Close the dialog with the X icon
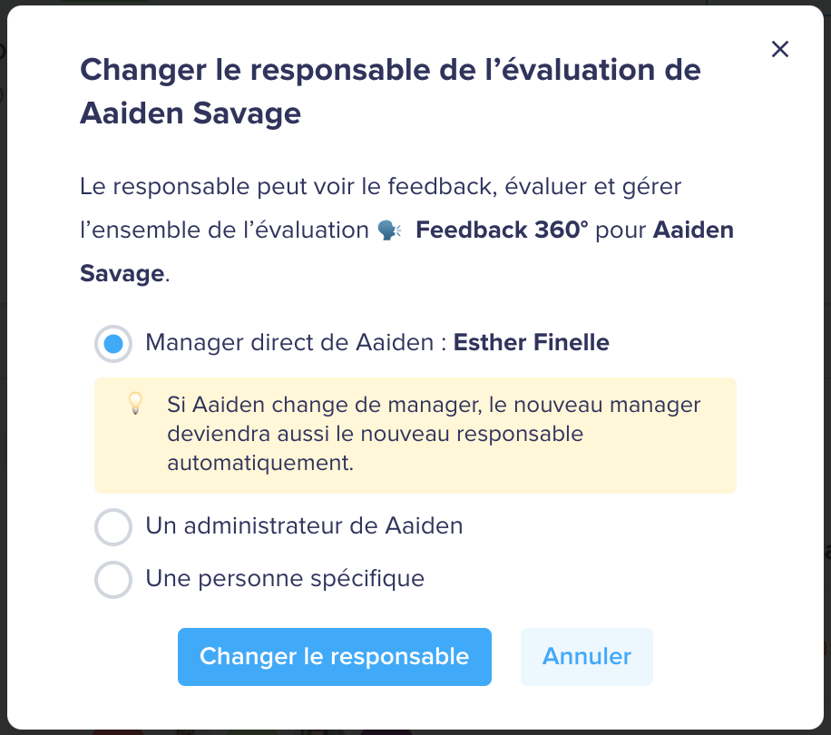This screenshot has height=735, width=831. point(779,49)
